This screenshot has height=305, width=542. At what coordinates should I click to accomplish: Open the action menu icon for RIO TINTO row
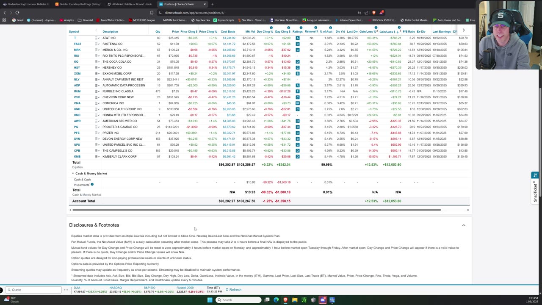pyautogui.click(x=97, y=56)
